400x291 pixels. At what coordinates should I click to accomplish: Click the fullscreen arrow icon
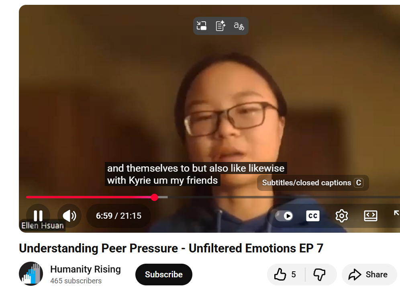tap(397, 214)
